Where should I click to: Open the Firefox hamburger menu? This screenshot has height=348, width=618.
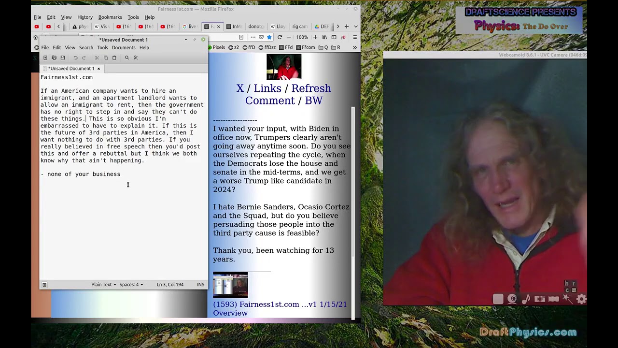click(x=355, y=37)
